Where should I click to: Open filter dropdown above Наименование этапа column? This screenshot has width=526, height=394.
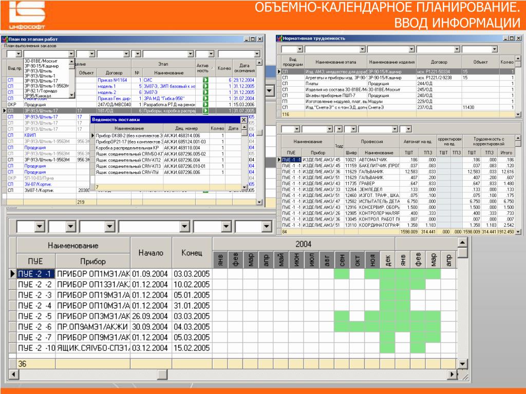362,49
